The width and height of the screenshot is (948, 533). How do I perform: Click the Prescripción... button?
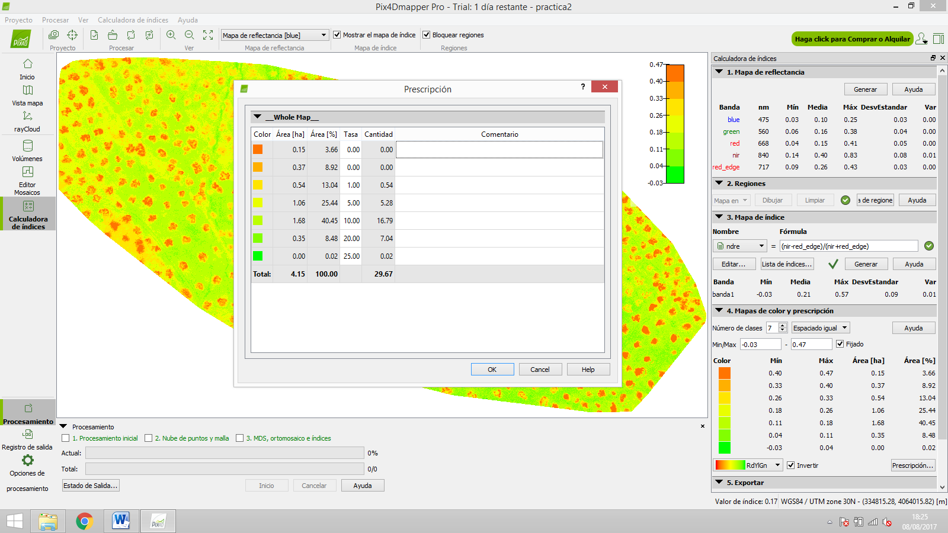click(x=913, y=465)
